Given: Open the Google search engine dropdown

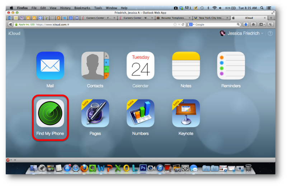Looking at the screenshot, I should tap(192, 24).
